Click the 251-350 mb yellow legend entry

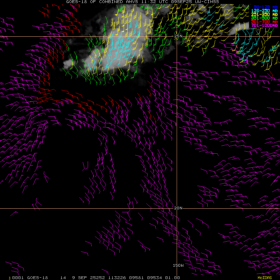coord(264,14)
